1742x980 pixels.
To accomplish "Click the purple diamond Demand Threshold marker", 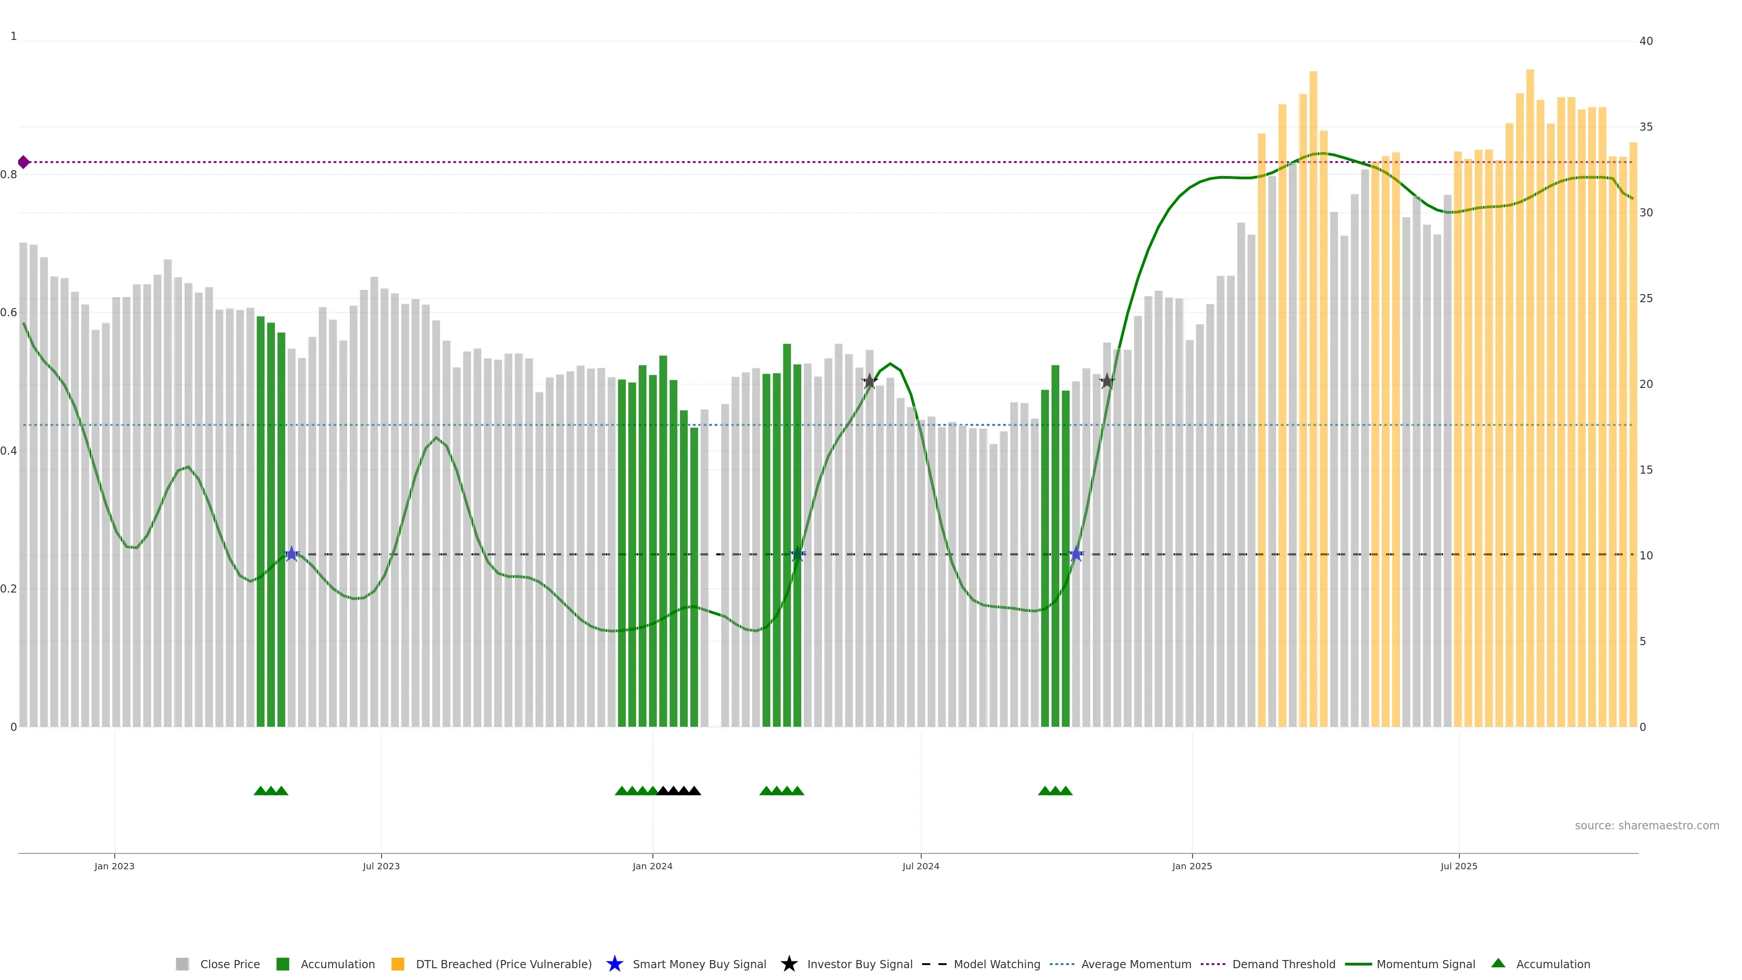I will (24, 162).
